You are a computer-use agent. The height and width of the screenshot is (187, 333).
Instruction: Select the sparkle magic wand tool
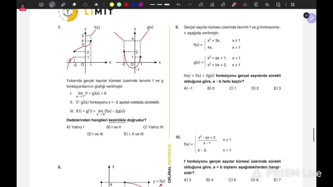pyautogui.click(x=96, y=4)
